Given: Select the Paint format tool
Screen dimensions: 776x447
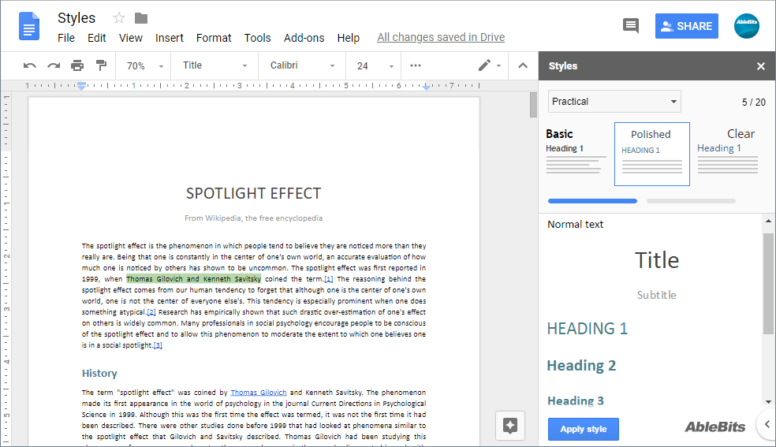Looking at the screenshot, I should pos(101,65).
